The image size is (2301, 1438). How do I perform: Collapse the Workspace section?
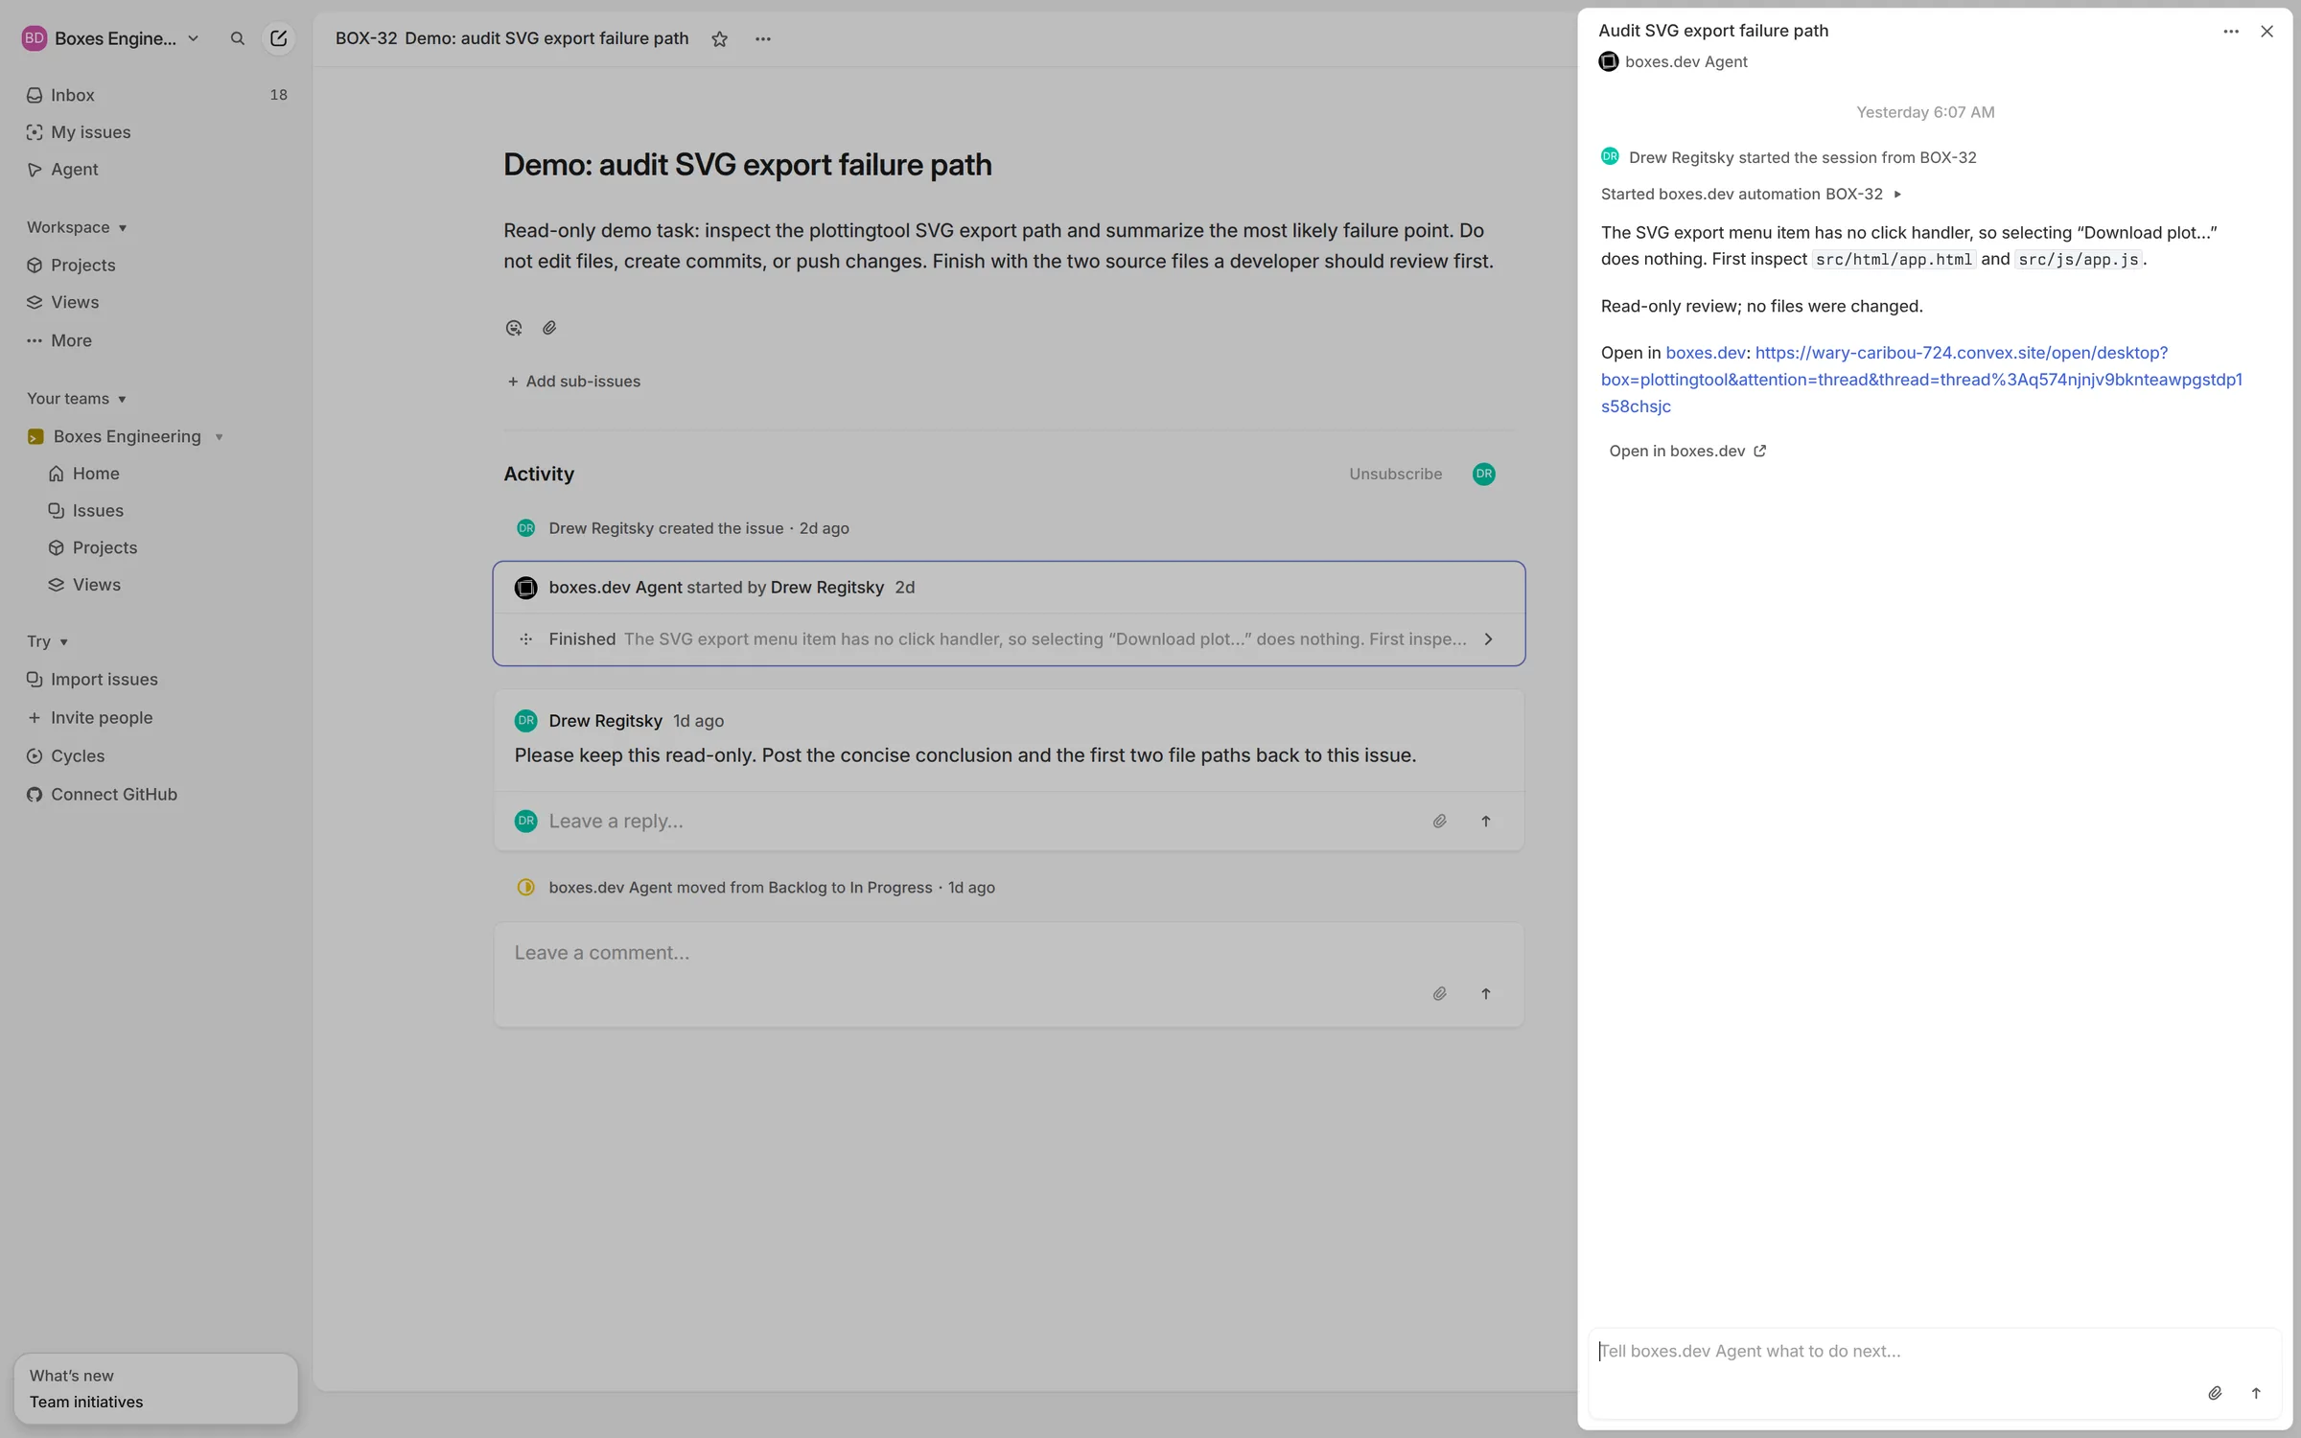pyautogui.click(x=77, y=227)
